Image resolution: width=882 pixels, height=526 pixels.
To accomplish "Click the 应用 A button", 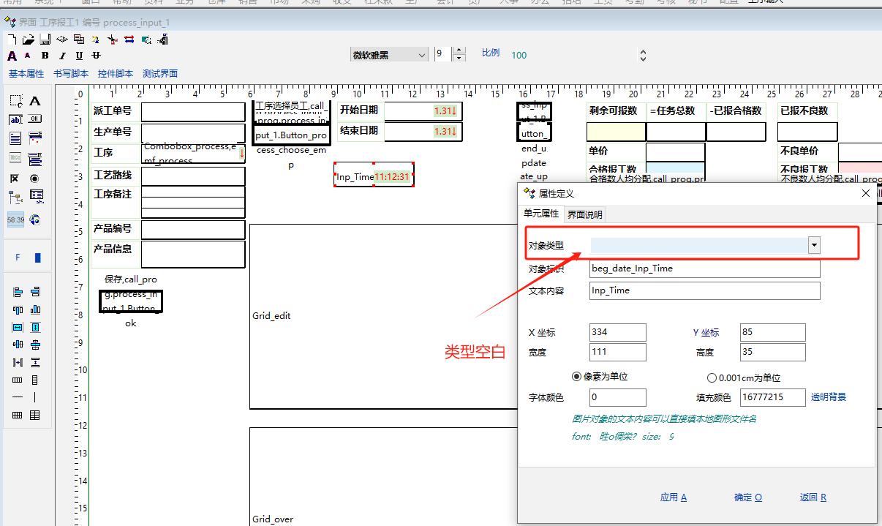I will [x=673, y=497].
